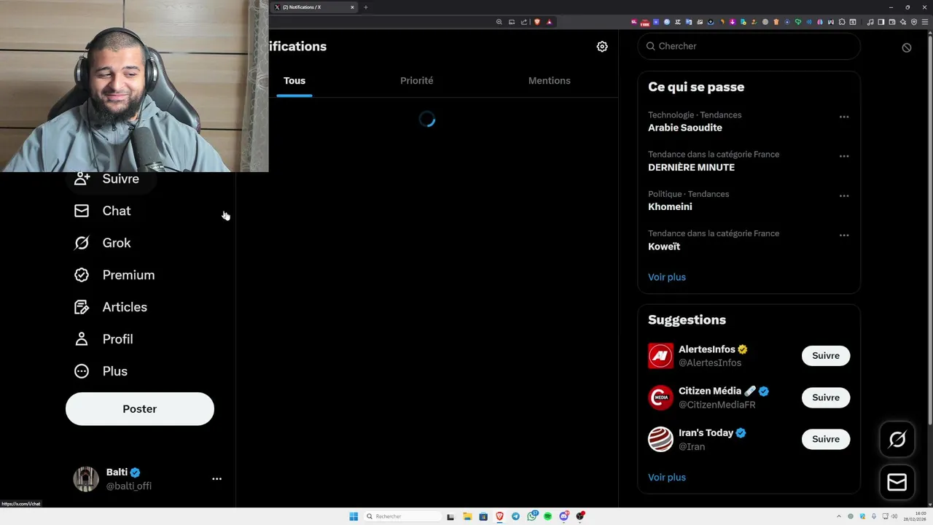Switch to the Mentions tab
Image resolution: width=933 pixels, height=525 pixels.
click(550, 81)
